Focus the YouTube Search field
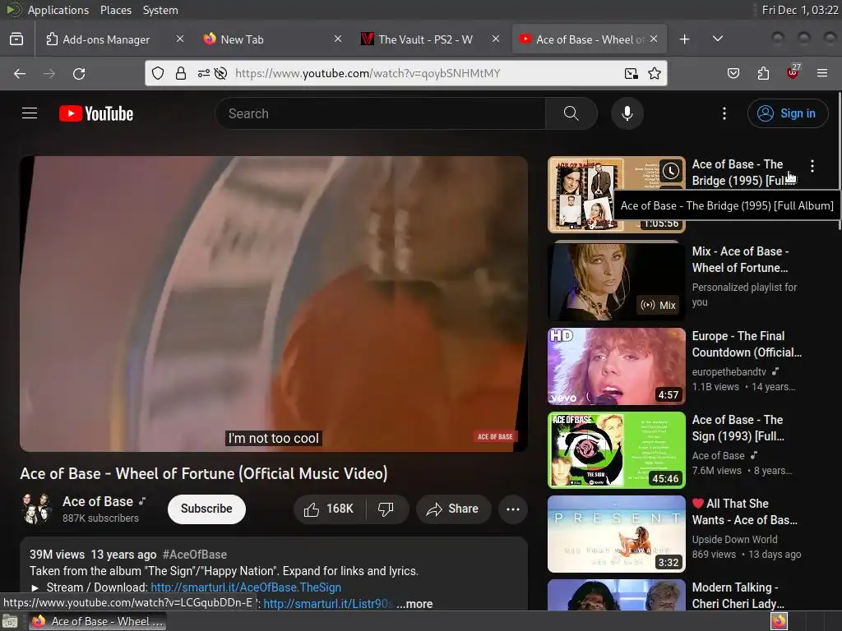The height and width of the screenshot is (631, 842). 380,113
